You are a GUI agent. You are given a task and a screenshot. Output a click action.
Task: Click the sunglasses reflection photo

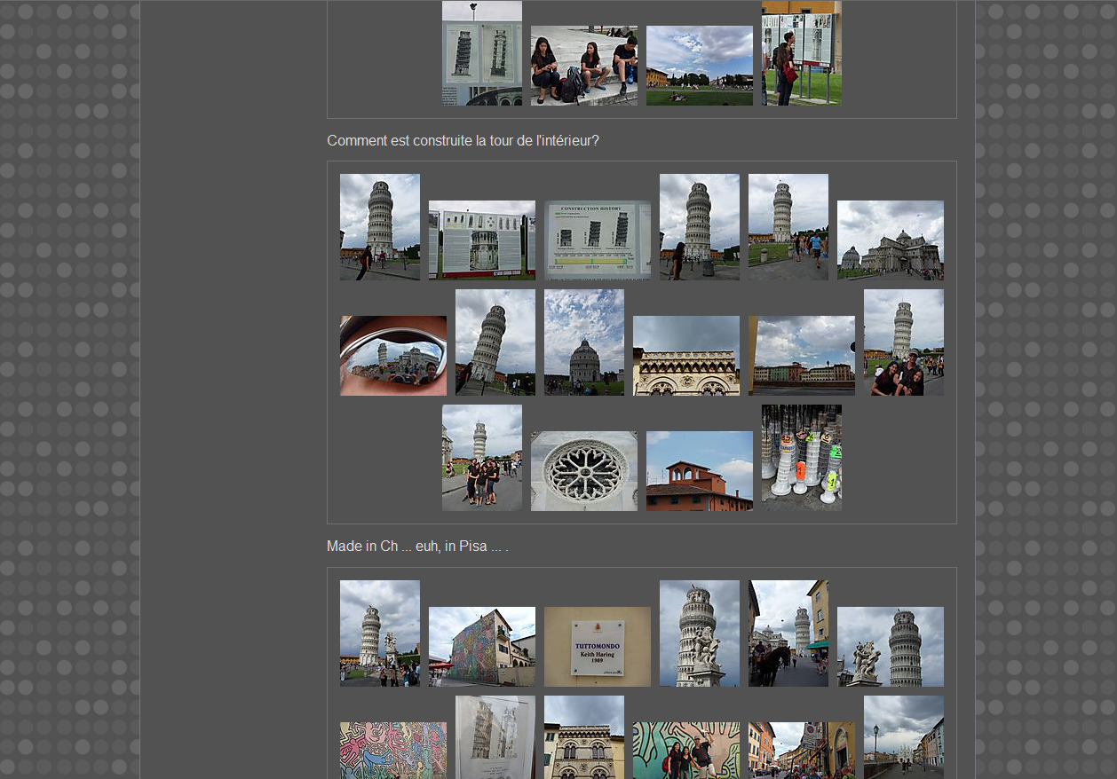pyautogui.click(x=392, y=355)
